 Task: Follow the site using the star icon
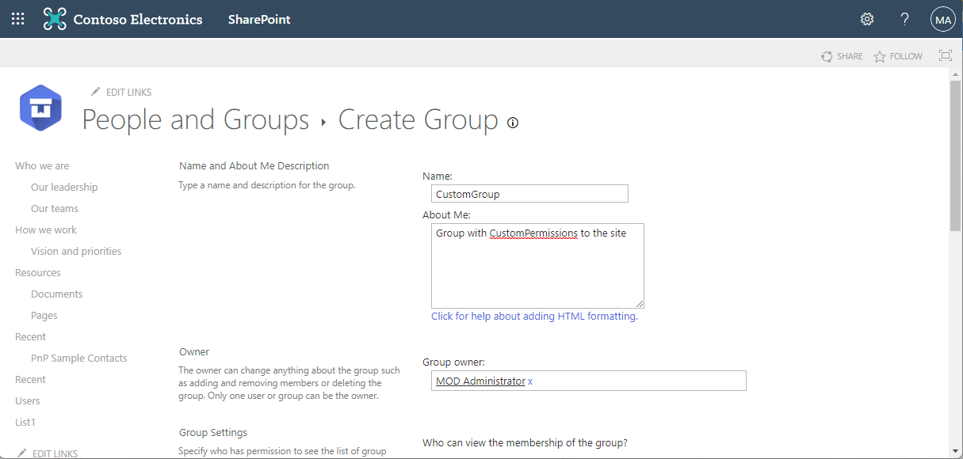(x=880, y=56)
